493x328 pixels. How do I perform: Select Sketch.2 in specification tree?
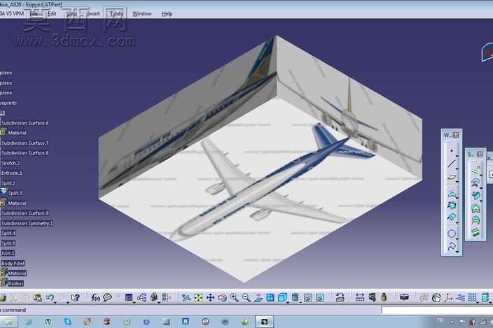(11, 163)
